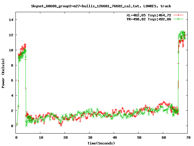The height and width of the screenshot is (146, 194).
Task: Click the y-axis tick label 12
Action: point(11,35)
